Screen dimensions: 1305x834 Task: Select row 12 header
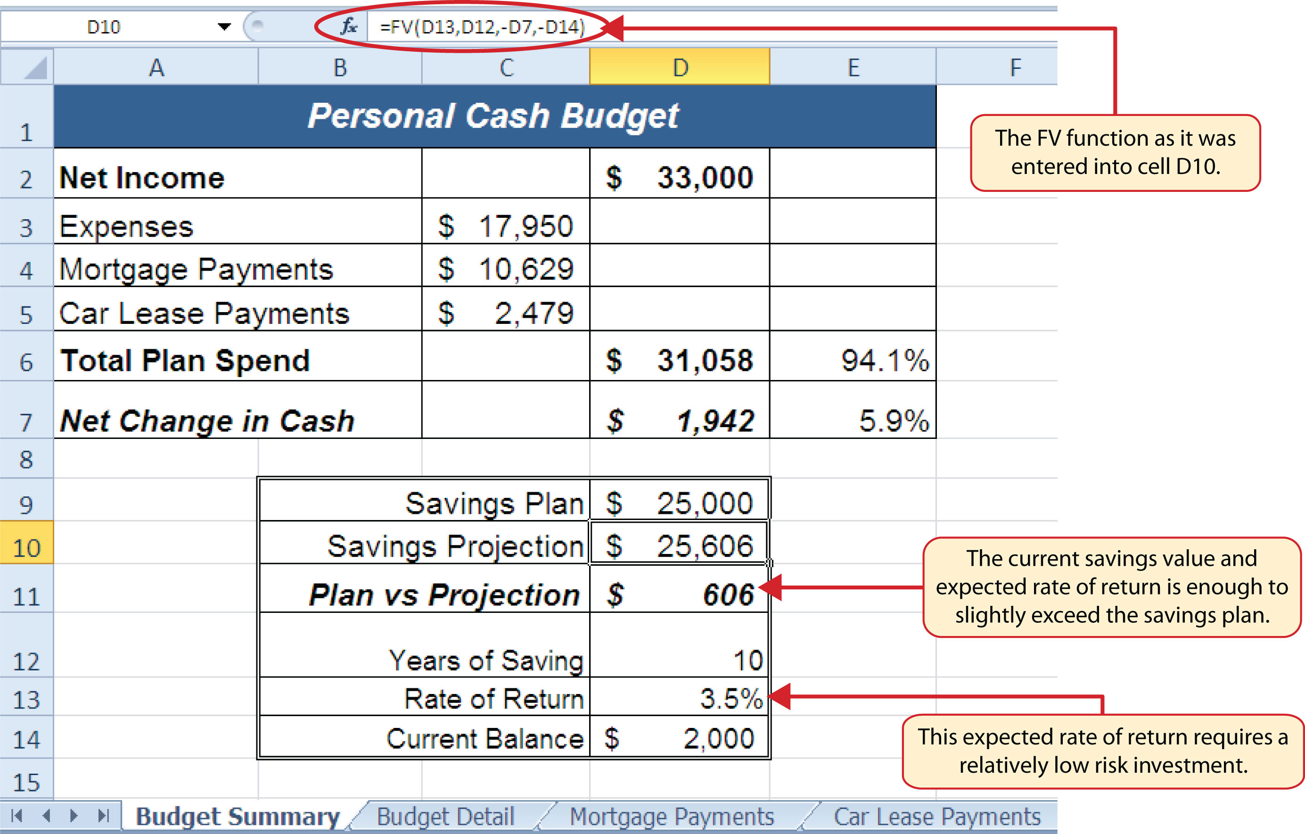coord(26,645)
